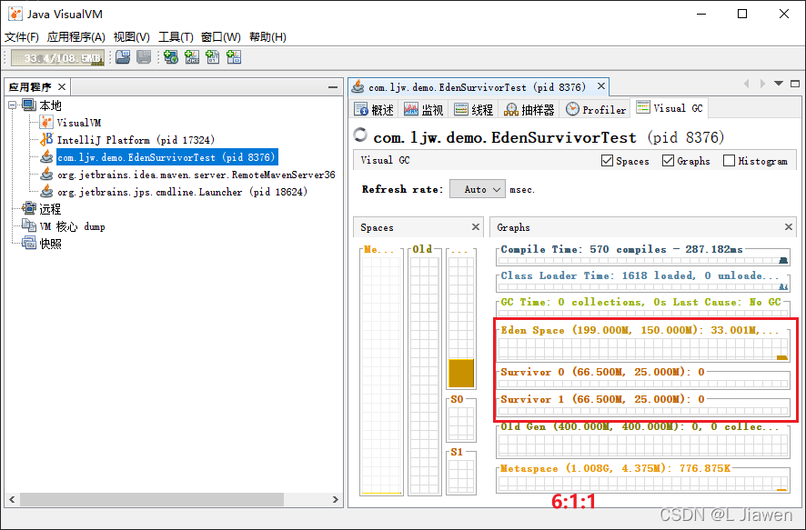
Task: Select IntelliJ Platform (pid 17324) entry
Action: [136, 140]
